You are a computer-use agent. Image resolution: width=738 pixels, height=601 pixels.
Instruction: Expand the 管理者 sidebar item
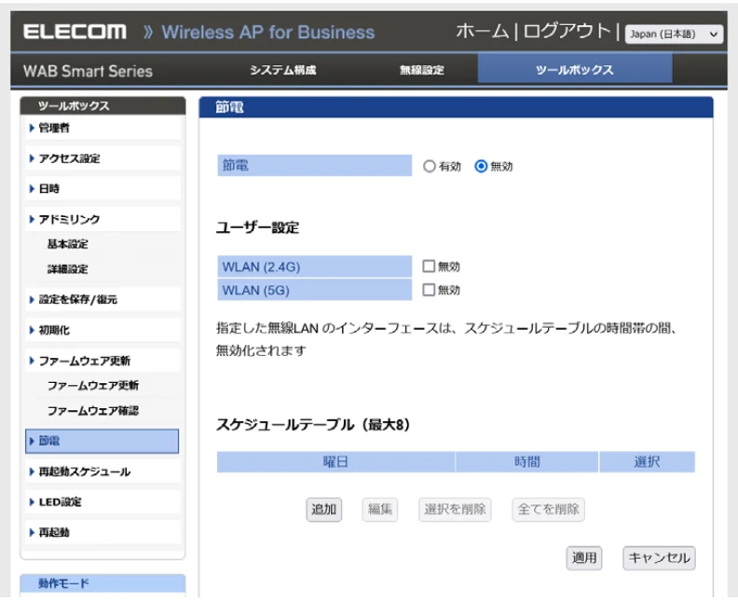[102, 128]
